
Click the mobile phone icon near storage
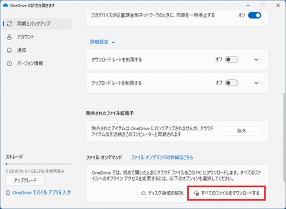tap(8, 193)
